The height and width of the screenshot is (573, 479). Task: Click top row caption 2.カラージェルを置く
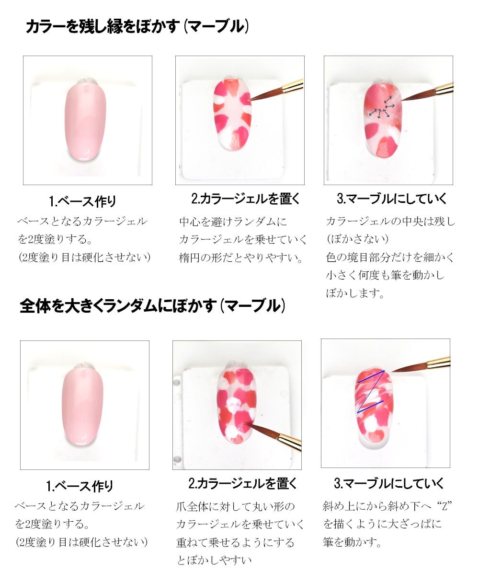pos(245,199)
